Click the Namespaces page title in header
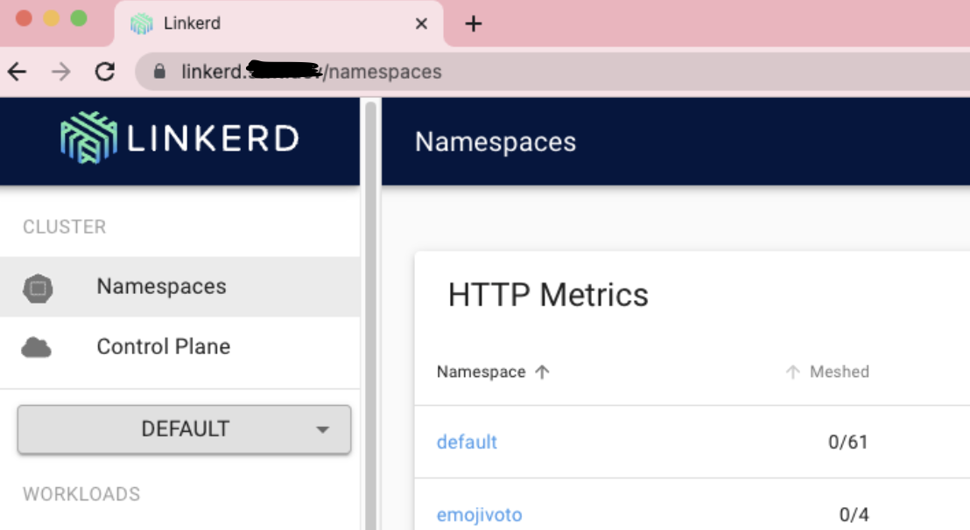970x530 pixels. [496, 142]
